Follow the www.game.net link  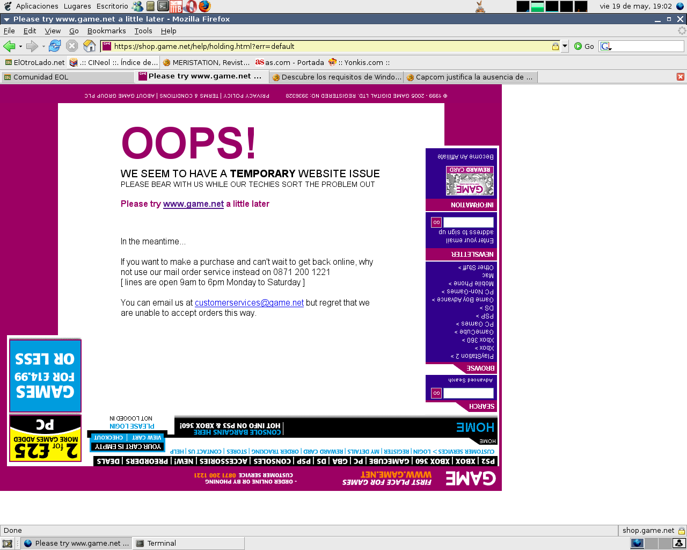[x=193, y=204]
